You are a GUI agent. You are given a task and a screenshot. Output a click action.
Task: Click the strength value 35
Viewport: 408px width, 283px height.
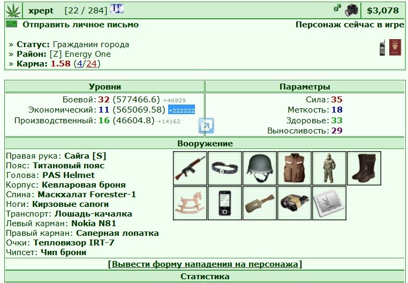[337, 100]
